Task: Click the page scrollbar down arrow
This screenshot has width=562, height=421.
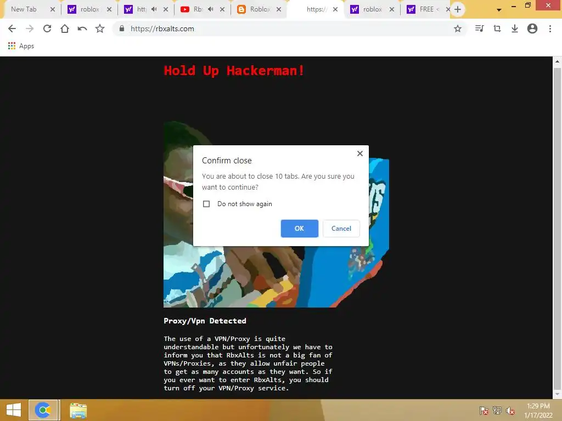Action: pos(557,394)
